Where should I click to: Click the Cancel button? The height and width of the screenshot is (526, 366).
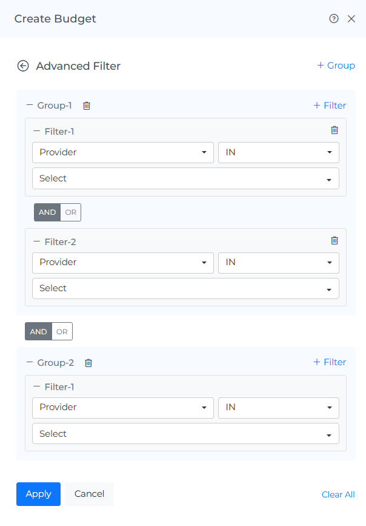(89, 494)
